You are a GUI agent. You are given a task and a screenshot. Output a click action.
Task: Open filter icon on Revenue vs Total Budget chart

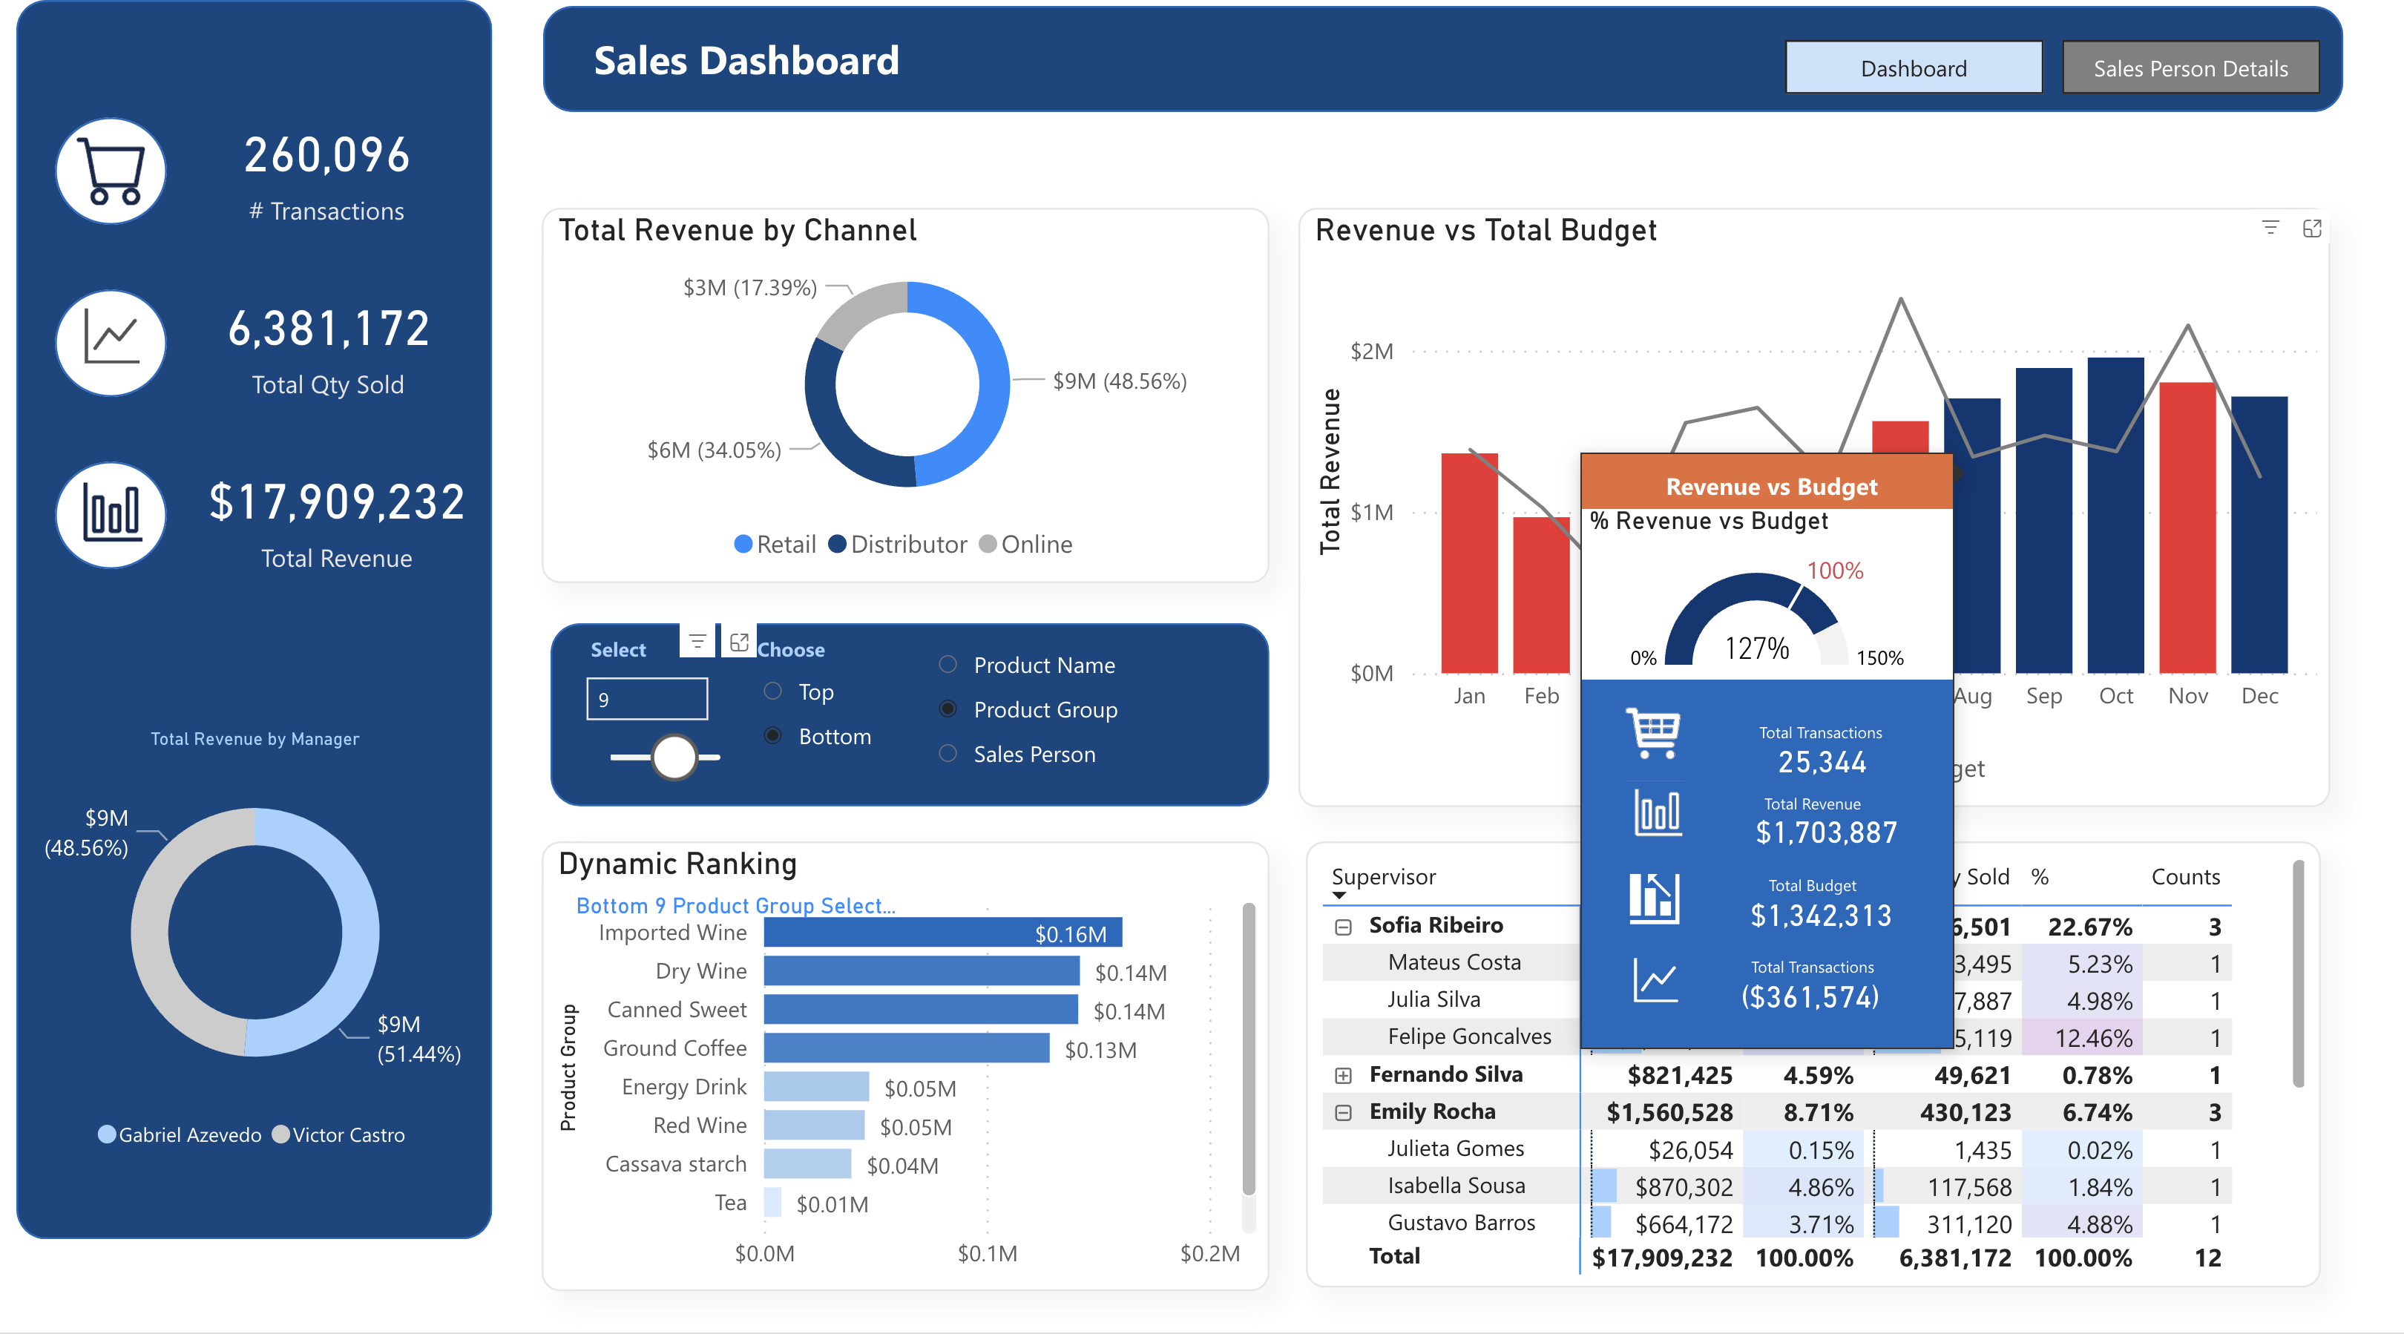2270,228
